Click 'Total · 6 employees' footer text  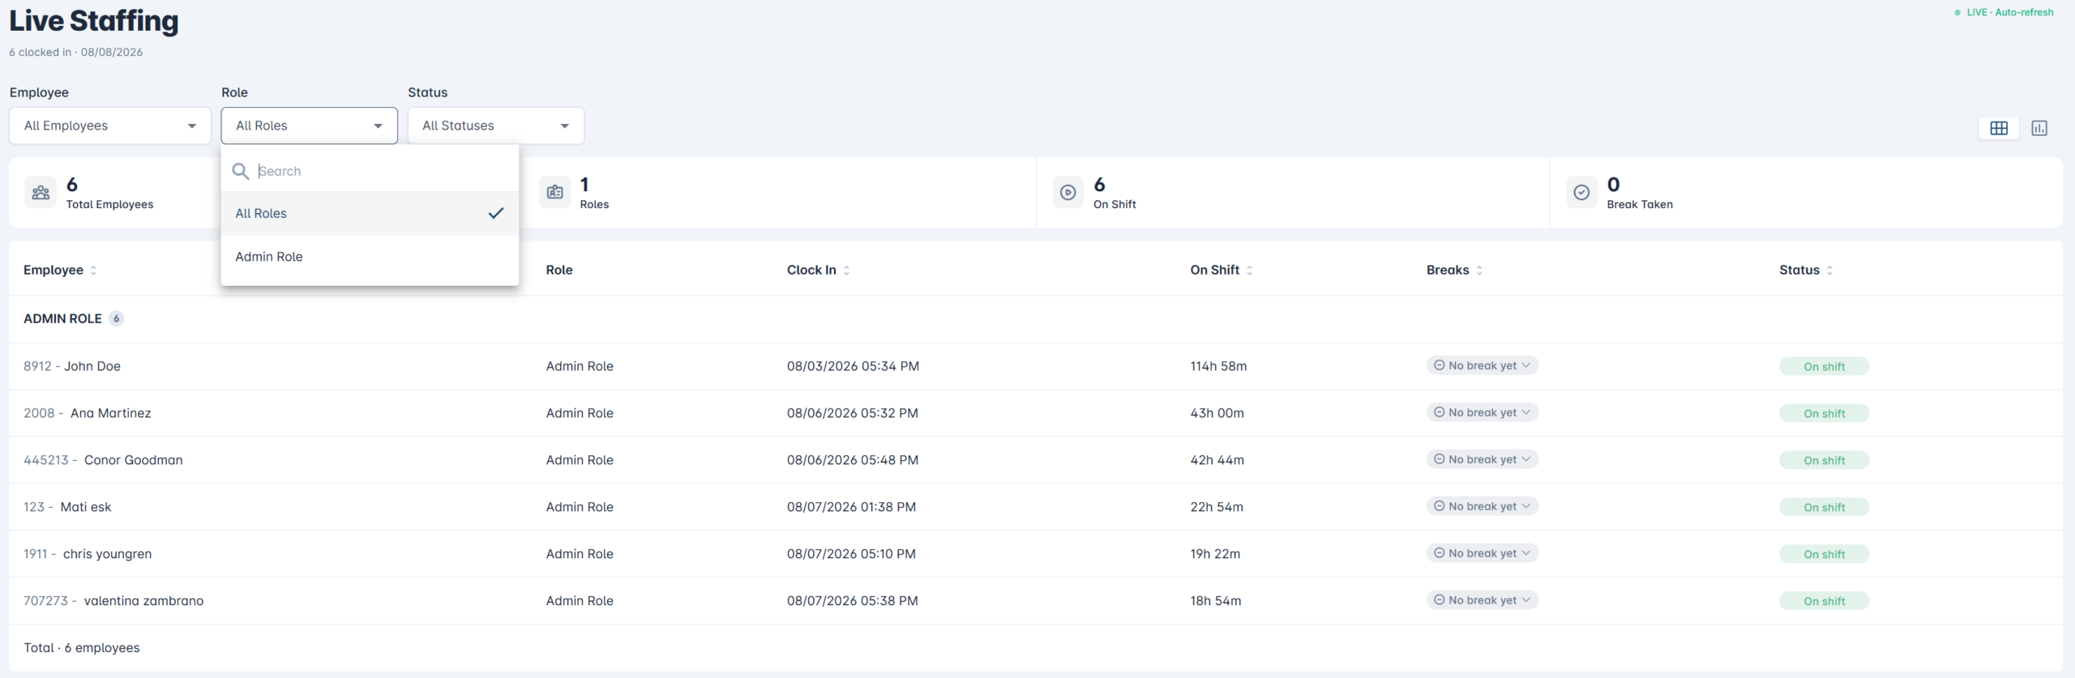[82, 648]
